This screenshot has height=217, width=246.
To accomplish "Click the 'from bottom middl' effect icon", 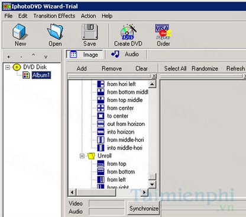I will [101, 92].
